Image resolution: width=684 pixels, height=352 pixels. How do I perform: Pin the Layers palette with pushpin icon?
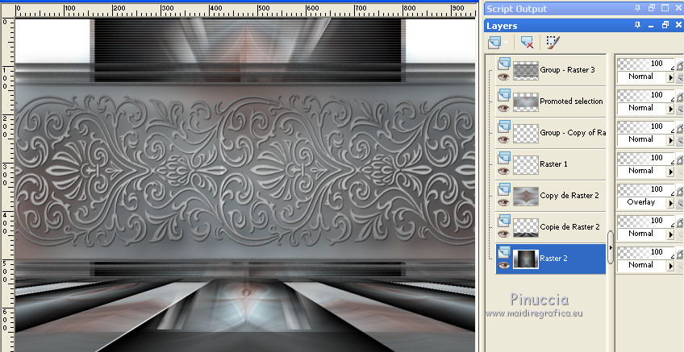[x=638, y=26]
